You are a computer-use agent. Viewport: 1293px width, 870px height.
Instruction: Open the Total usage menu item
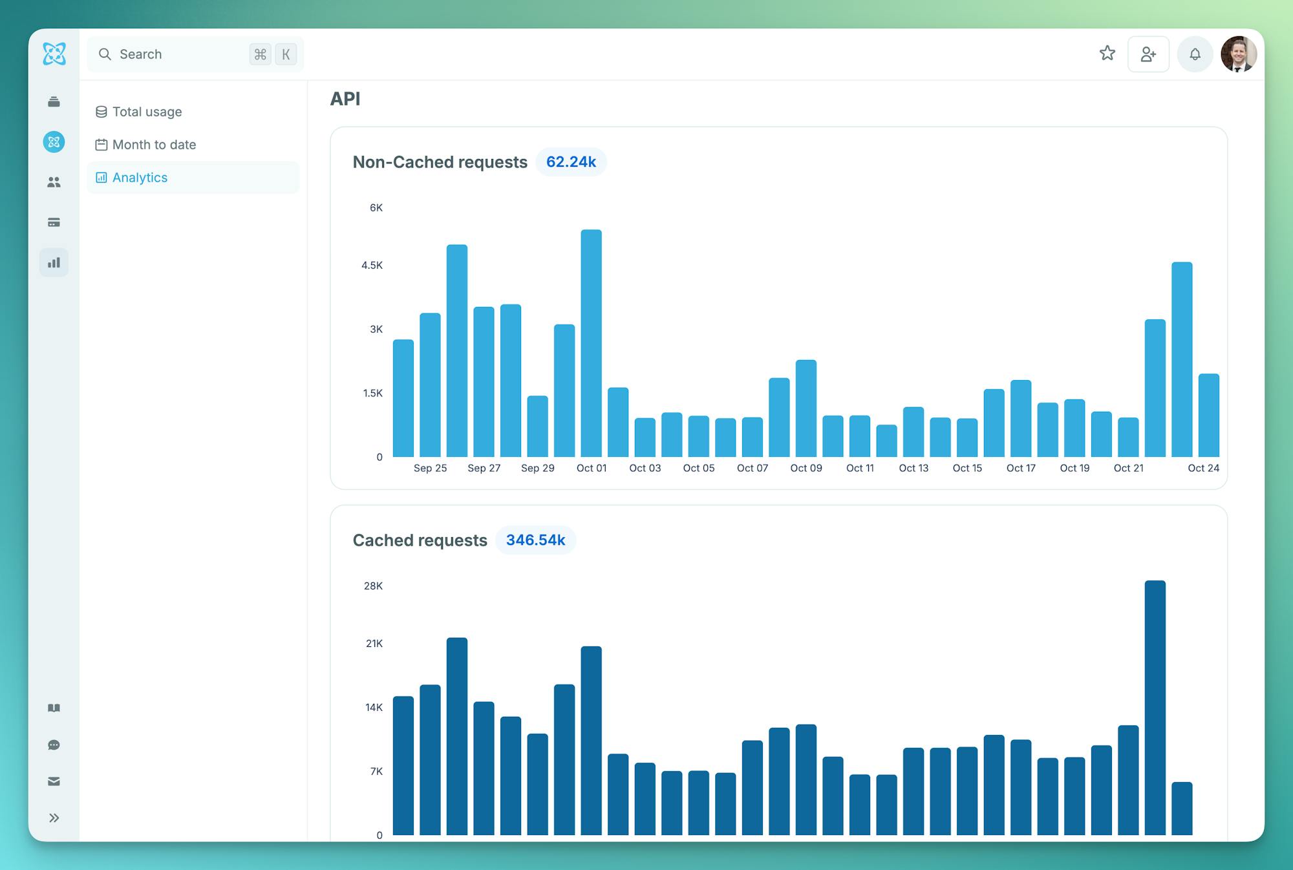pos(147,112)
